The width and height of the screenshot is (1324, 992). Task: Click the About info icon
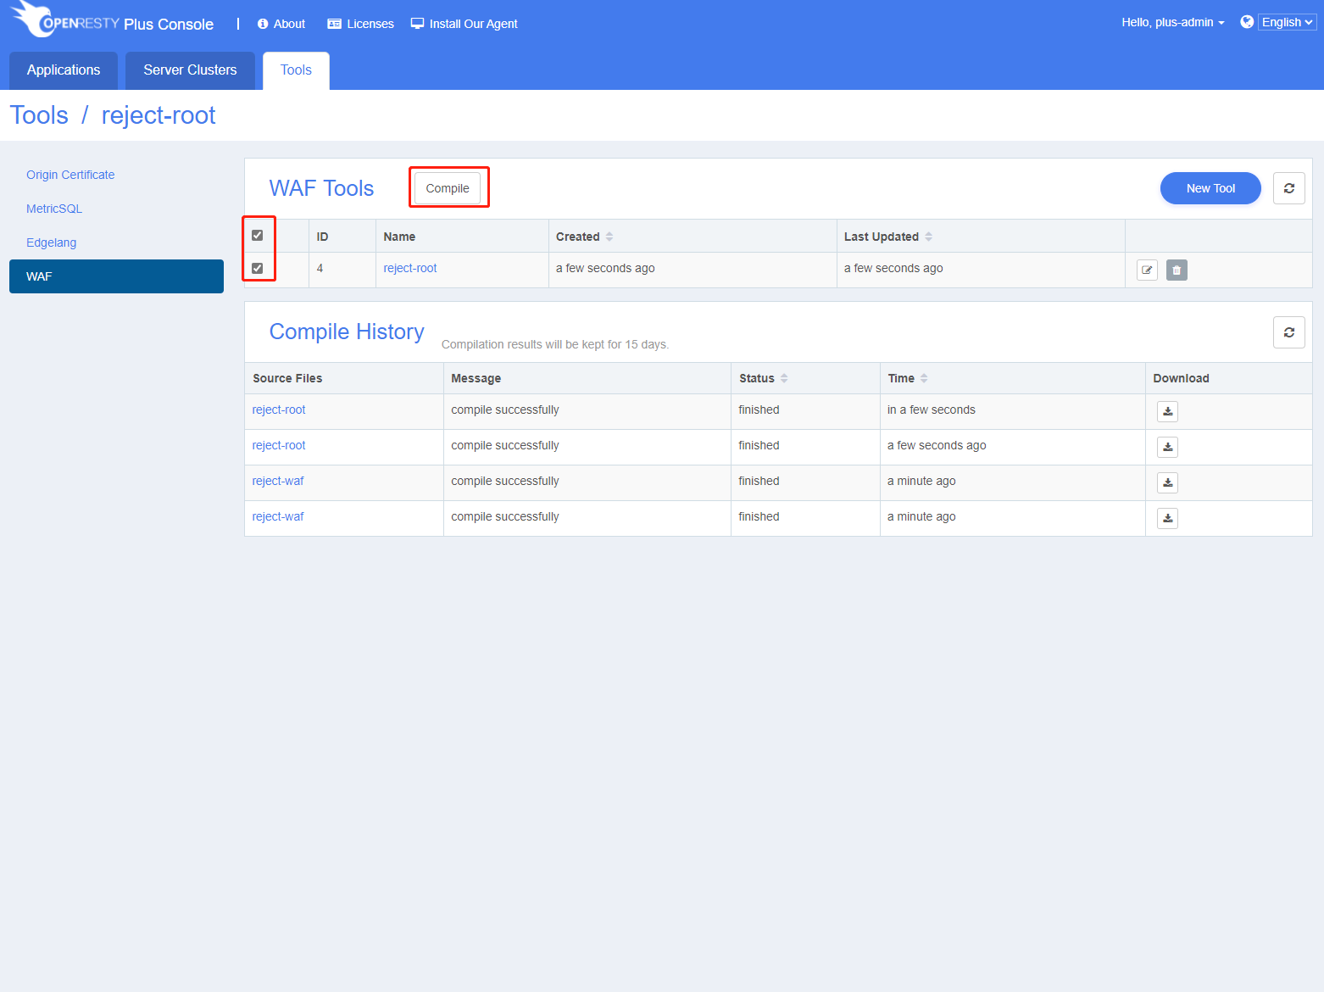point(263,24)
